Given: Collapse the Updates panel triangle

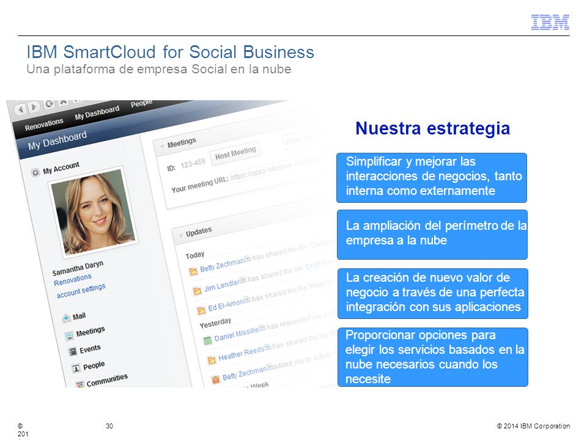Looking at the screenshot, I should [181, 235].
